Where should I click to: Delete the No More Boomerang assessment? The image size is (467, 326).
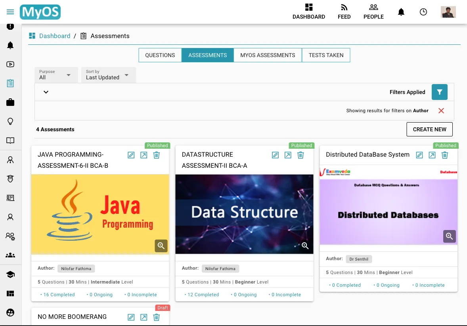[x=156, y=317]
